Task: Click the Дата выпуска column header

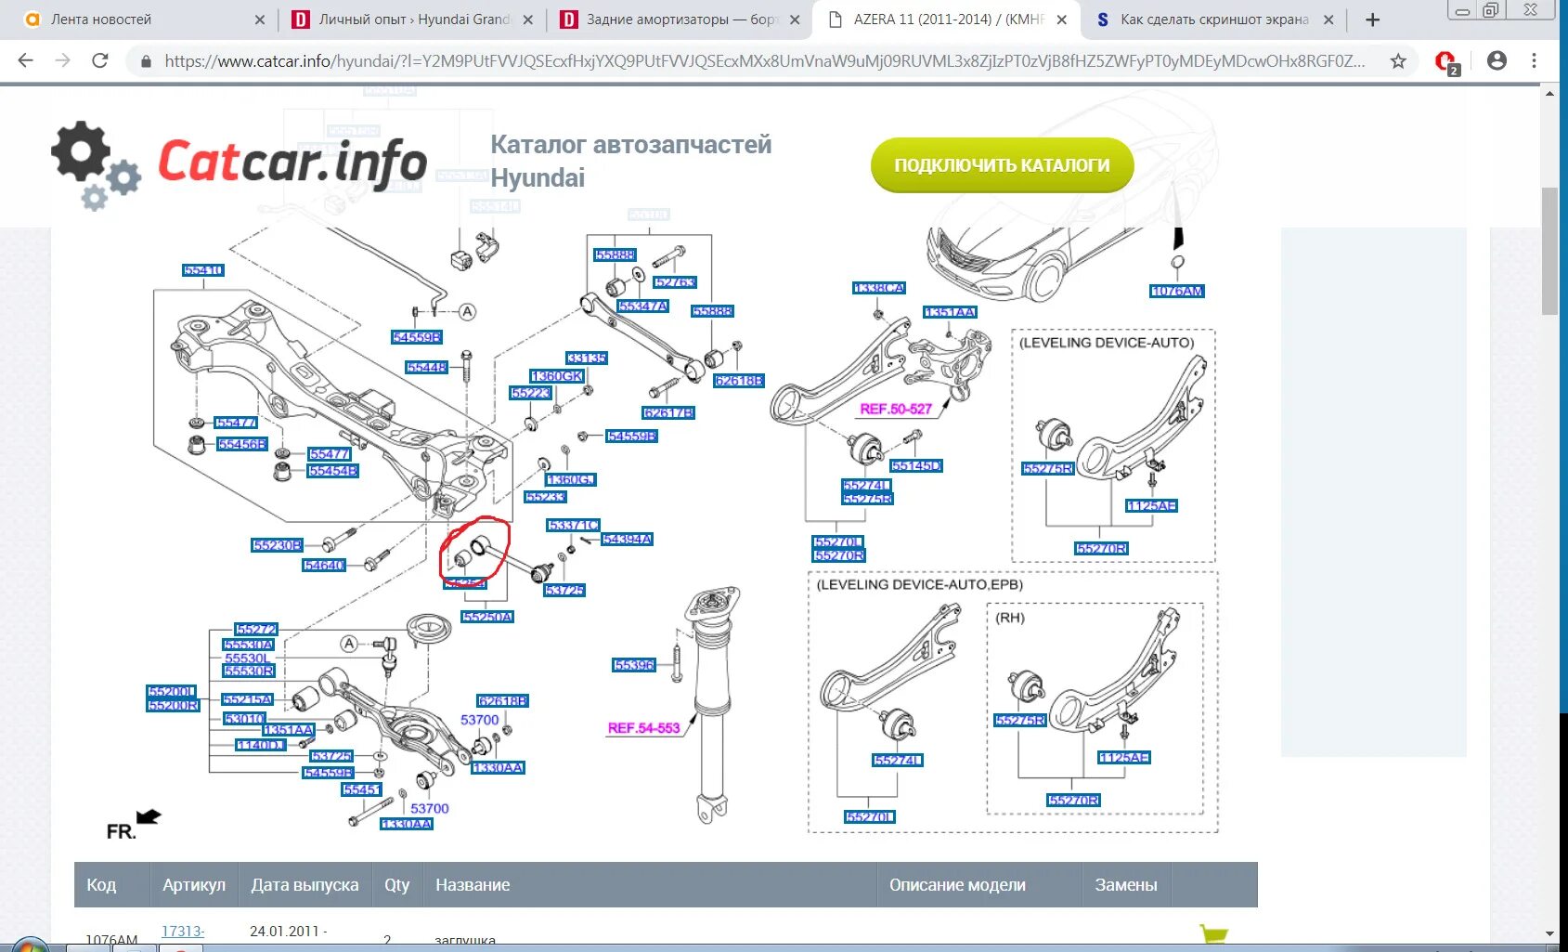Action: 305,885
